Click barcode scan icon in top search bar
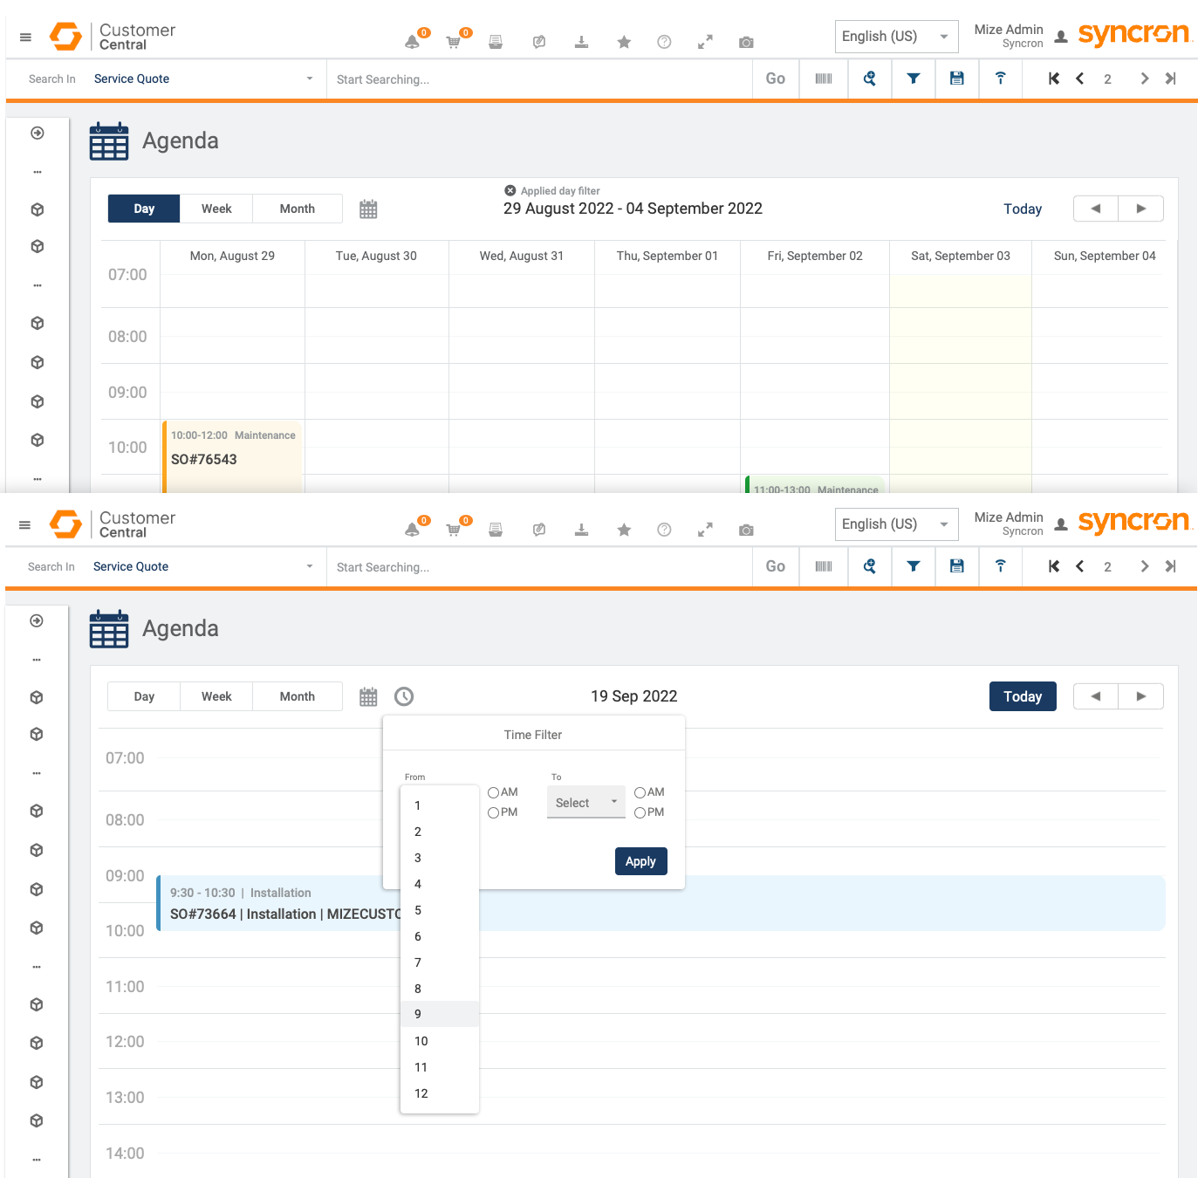Viewport: 1198px width, 1178px height. 824,79
